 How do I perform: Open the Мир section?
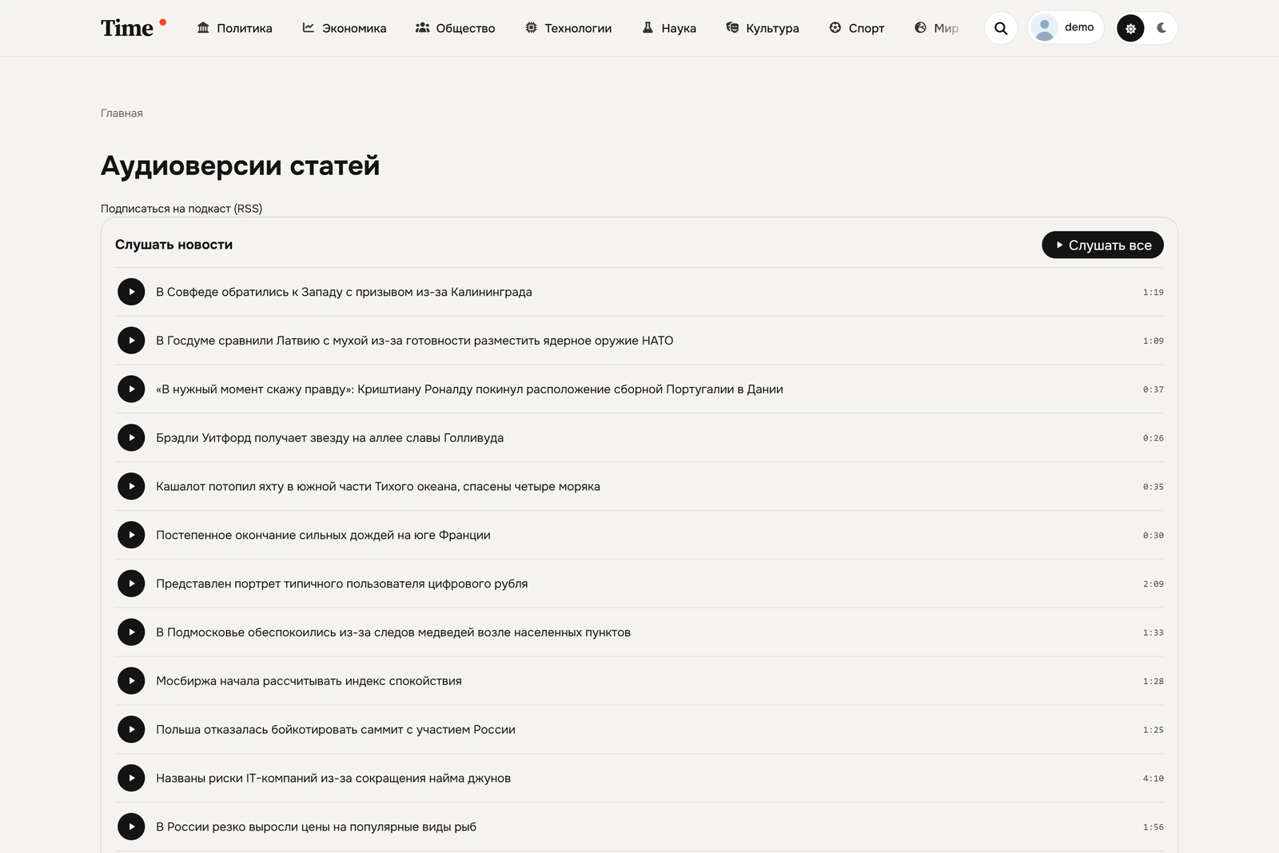click(x=936, y=28)
